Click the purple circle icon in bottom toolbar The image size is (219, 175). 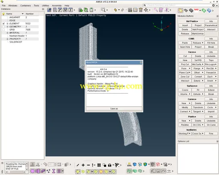33,171
